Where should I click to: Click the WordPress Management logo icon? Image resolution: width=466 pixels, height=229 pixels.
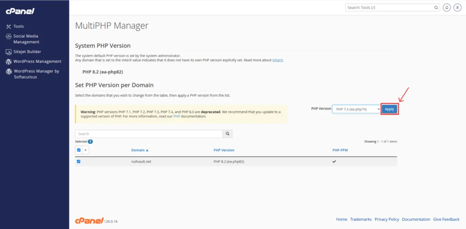[x=9, y=62]
